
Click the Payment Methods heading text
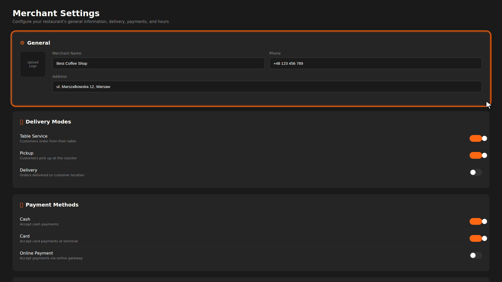(52, 205)
